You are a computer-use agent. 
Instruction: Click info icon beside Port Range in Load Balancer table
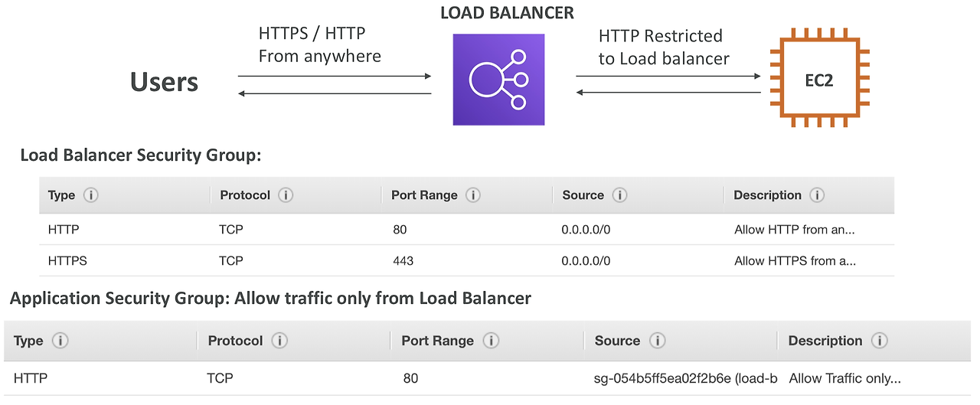pos(472,195)
